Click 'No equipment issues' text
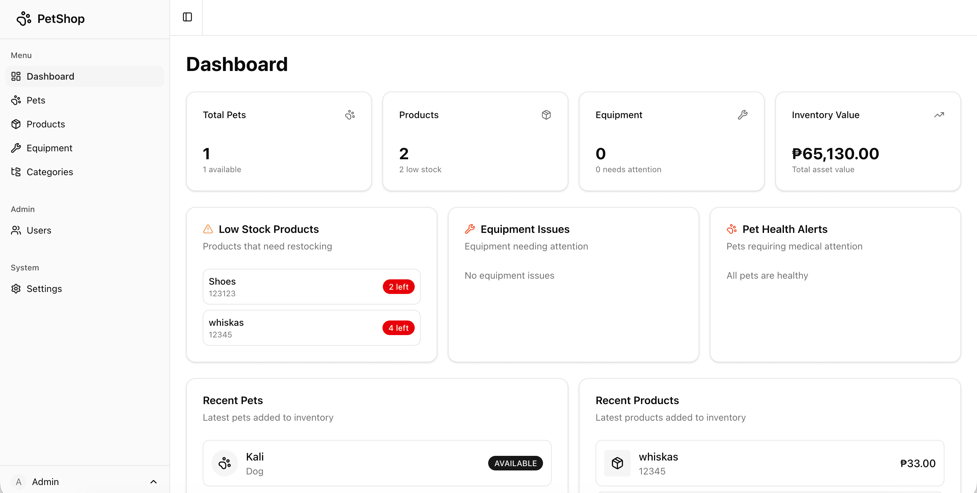Image resolution: width=977 pixels, height=493 pixels. coord(509,276)
